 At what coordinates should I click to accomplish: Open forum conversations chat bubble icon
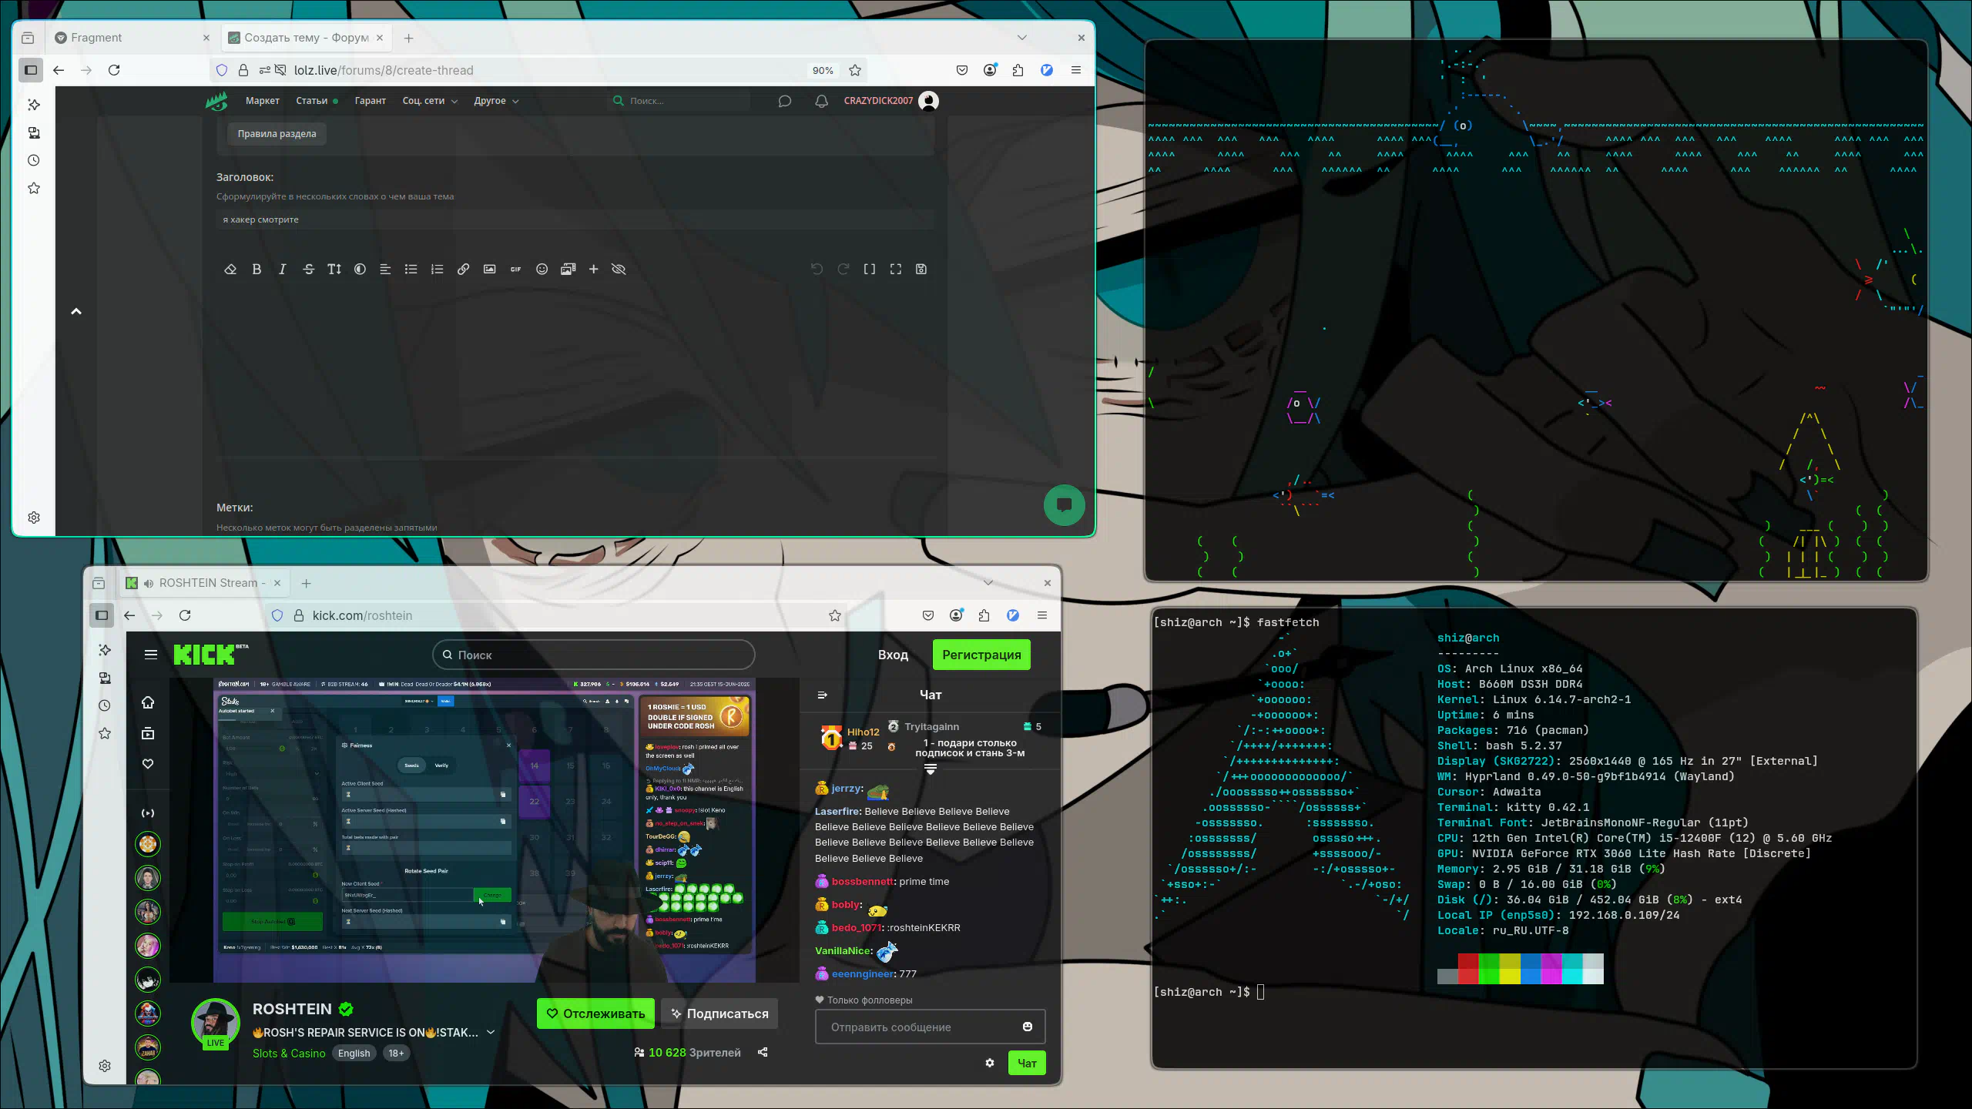point(785,101)
